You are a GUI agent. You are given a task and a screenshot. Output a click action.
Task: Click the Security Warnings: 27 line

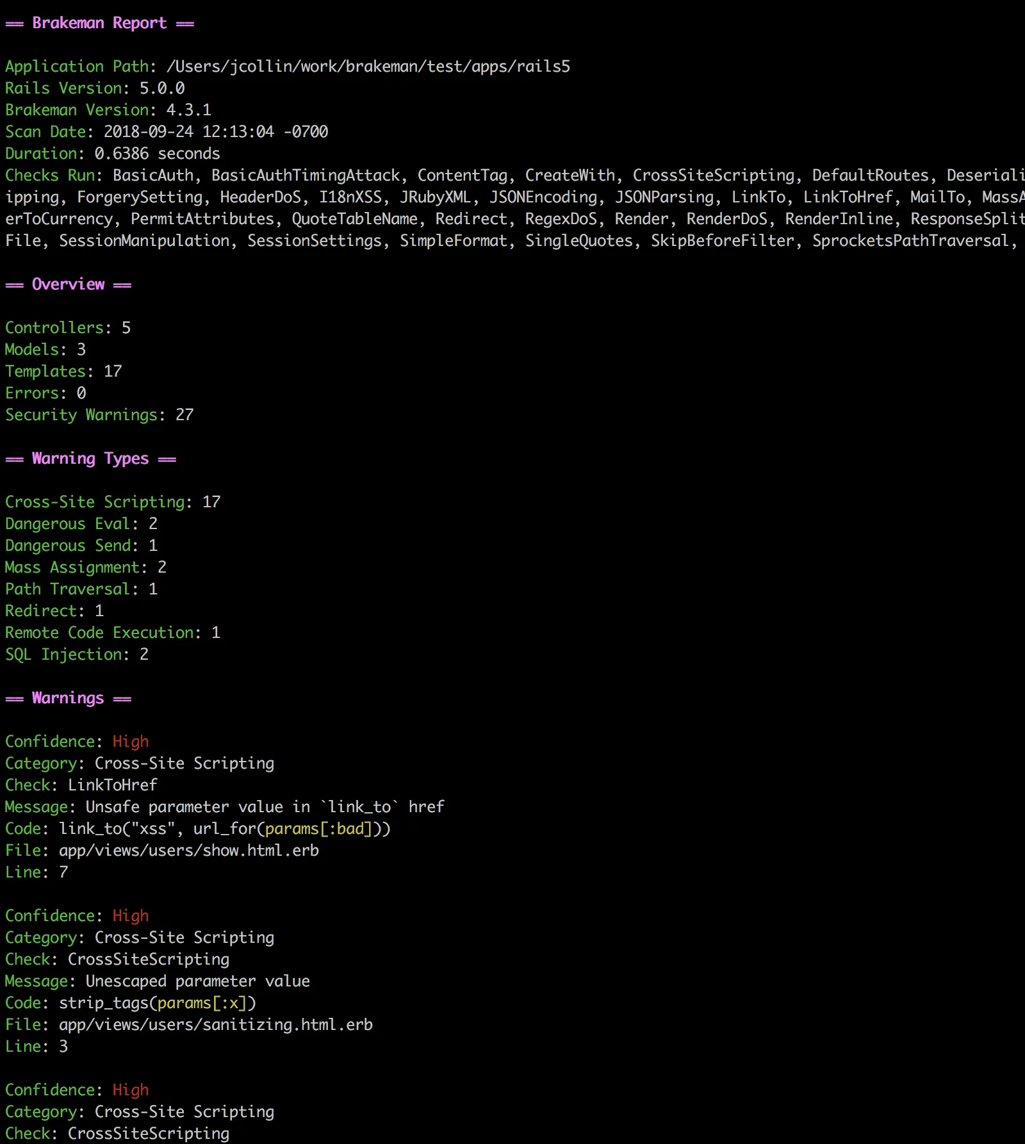tap(99, 415)
